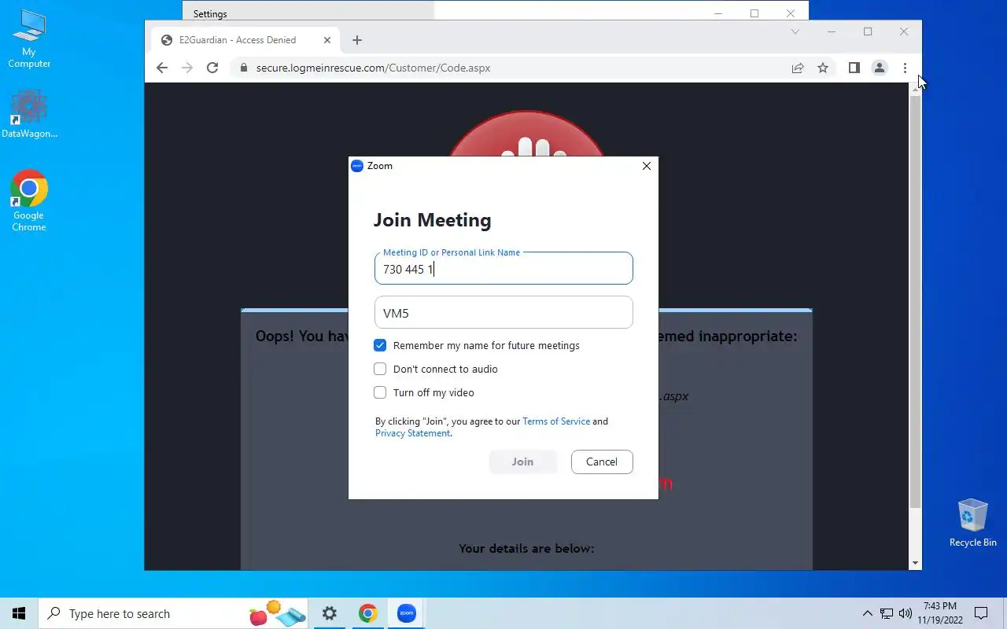Open a new Chrome tab
The image size is (1007, 629).
357,40
